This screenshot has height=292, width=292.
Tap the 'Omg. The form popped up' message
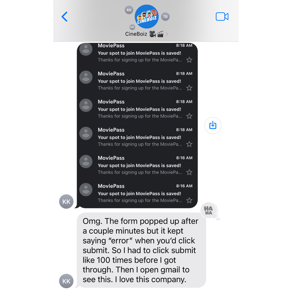coord(142,250)
